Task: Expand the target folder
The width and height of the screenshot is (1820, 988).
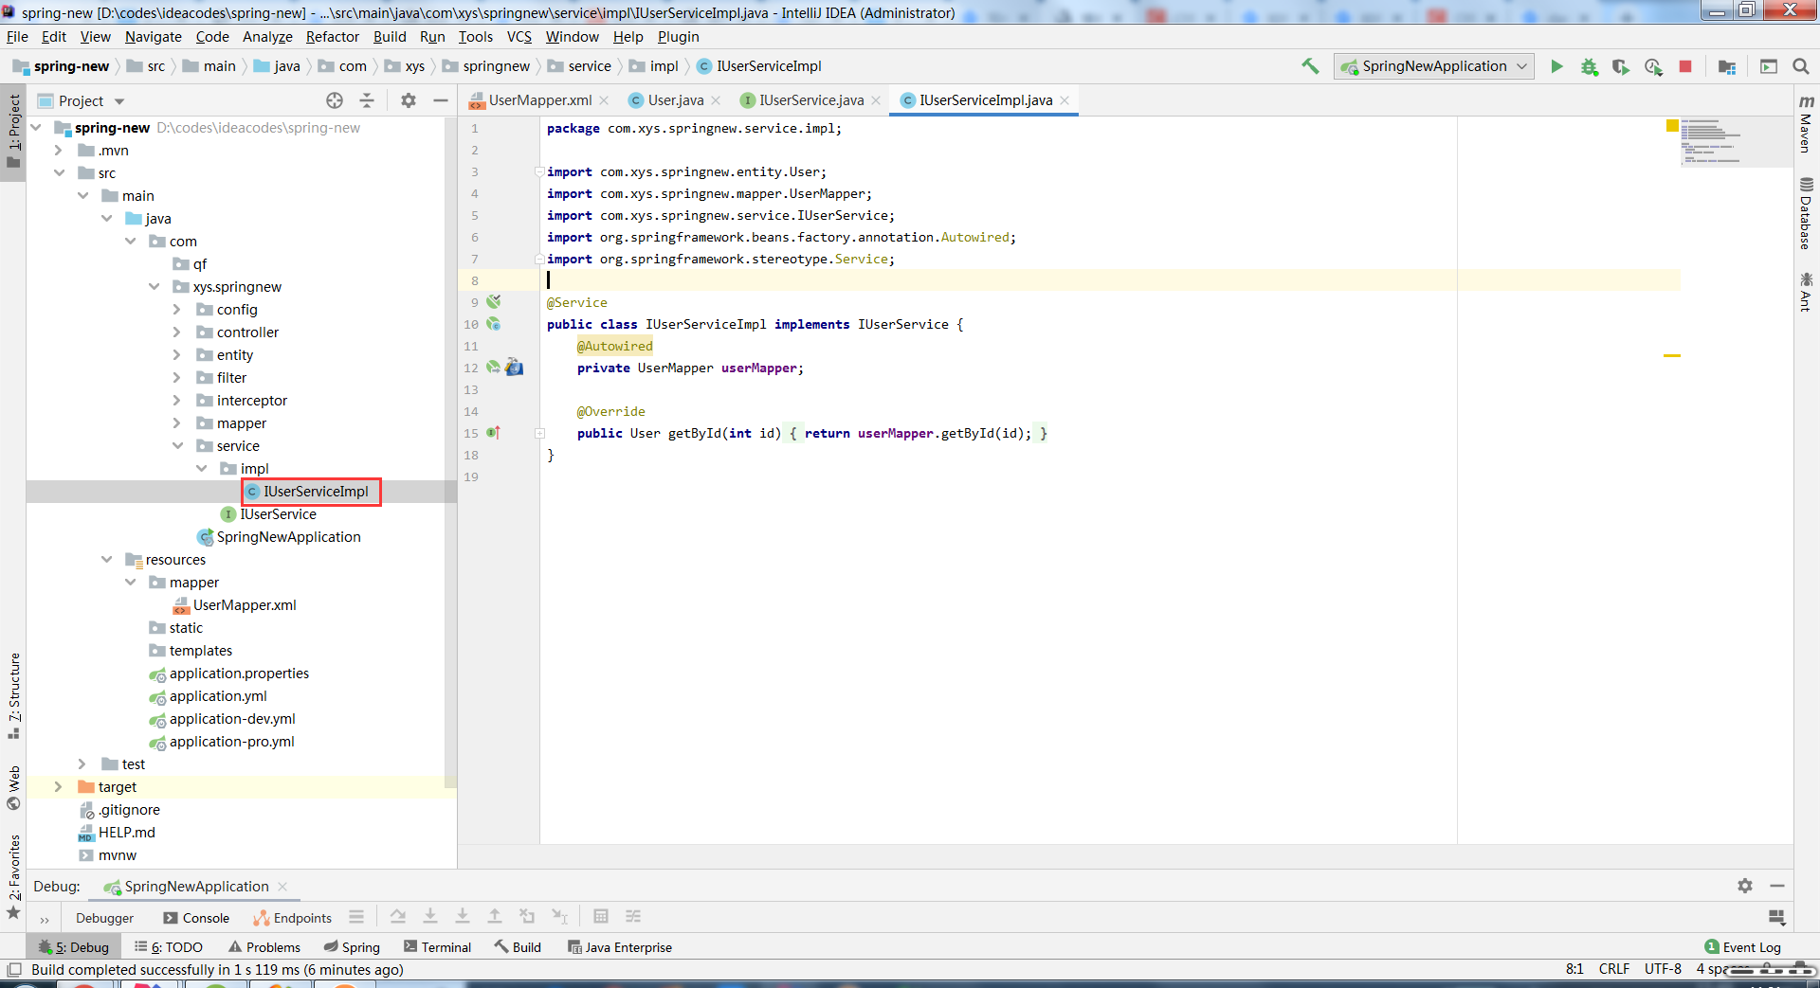Action: click(x=59, y=787)
